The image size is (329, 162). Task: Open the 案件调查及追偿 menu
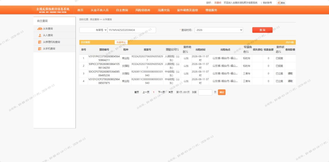[x=188, y=10]
